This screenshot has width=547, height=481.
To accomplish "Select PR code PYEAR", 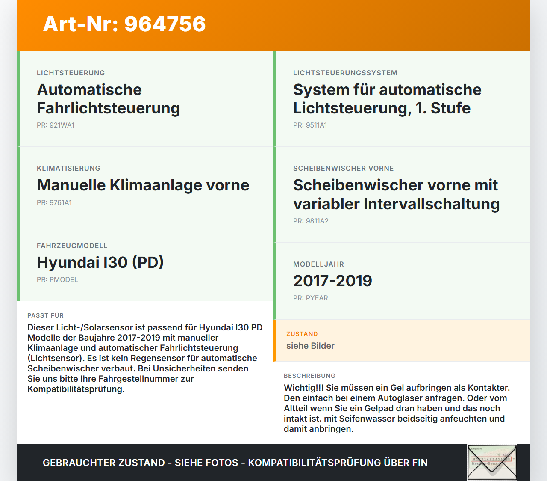I will coord(310,298).
